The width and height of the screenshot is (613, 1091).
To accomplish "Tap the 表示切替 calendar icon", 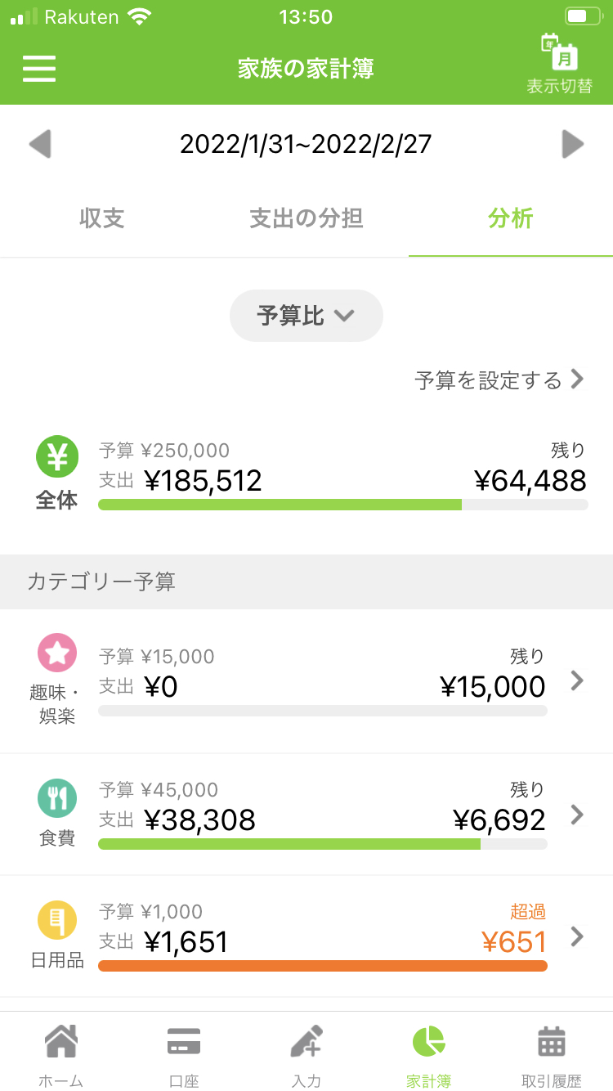I will coord(560,52).
